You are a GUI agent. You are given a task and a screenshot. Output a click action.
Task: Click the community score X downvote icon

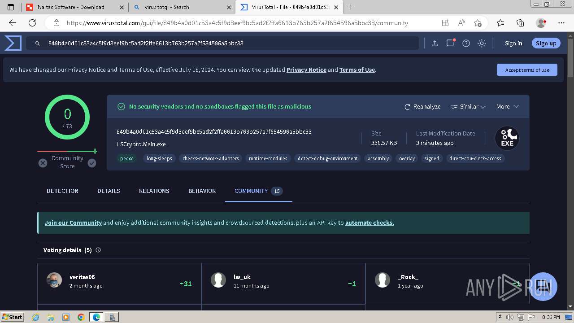point(43,163)
